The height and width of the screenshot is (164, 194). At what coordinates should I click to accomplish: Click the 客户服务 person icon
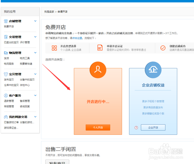[x=6, y=95]
